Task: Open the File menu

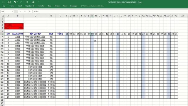Action: 4,6
